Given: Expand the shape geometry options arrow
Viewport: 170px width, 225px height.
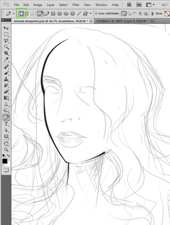Looking at the screenshot, I should (x=91, y=14).
